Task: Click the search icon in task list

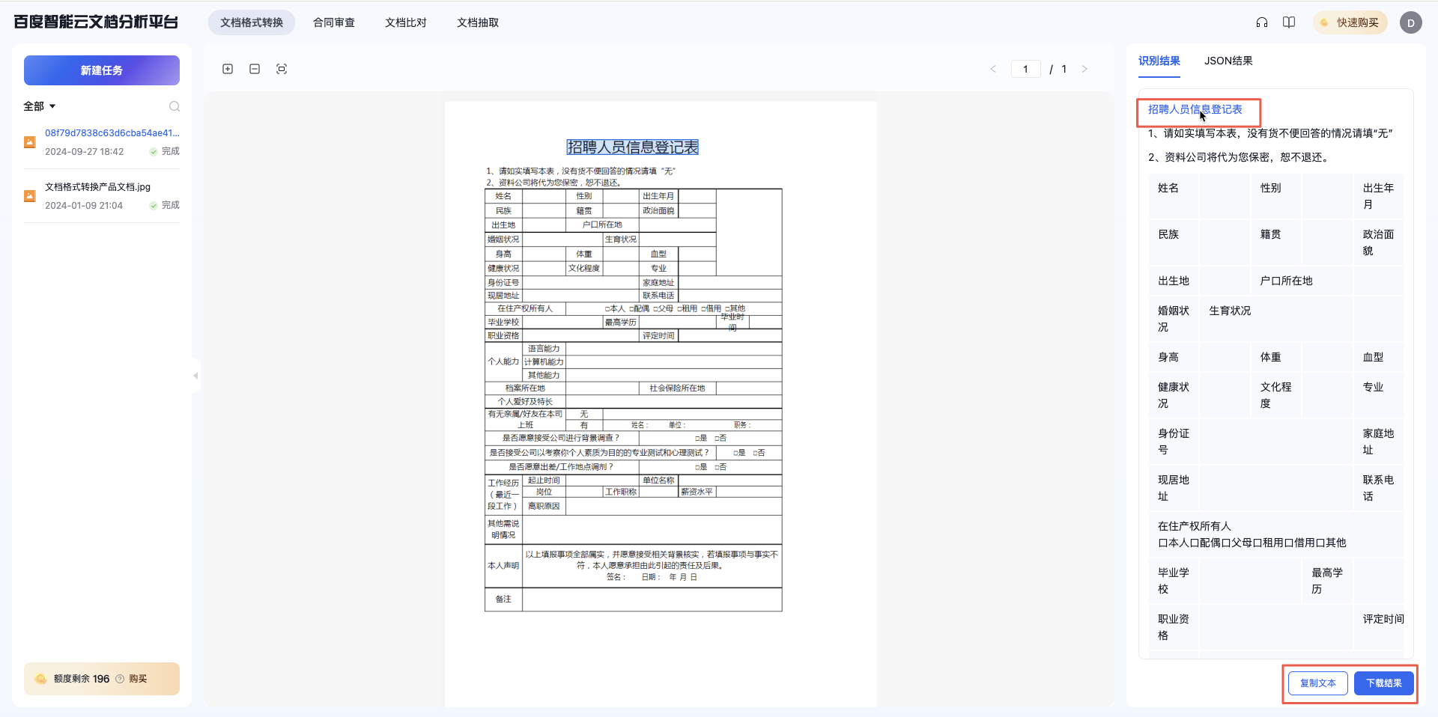Action: pos(175,106)
